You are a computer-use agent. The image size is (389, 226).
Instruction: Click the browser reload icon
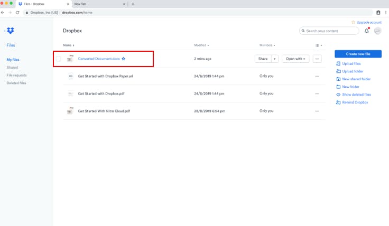17,12
